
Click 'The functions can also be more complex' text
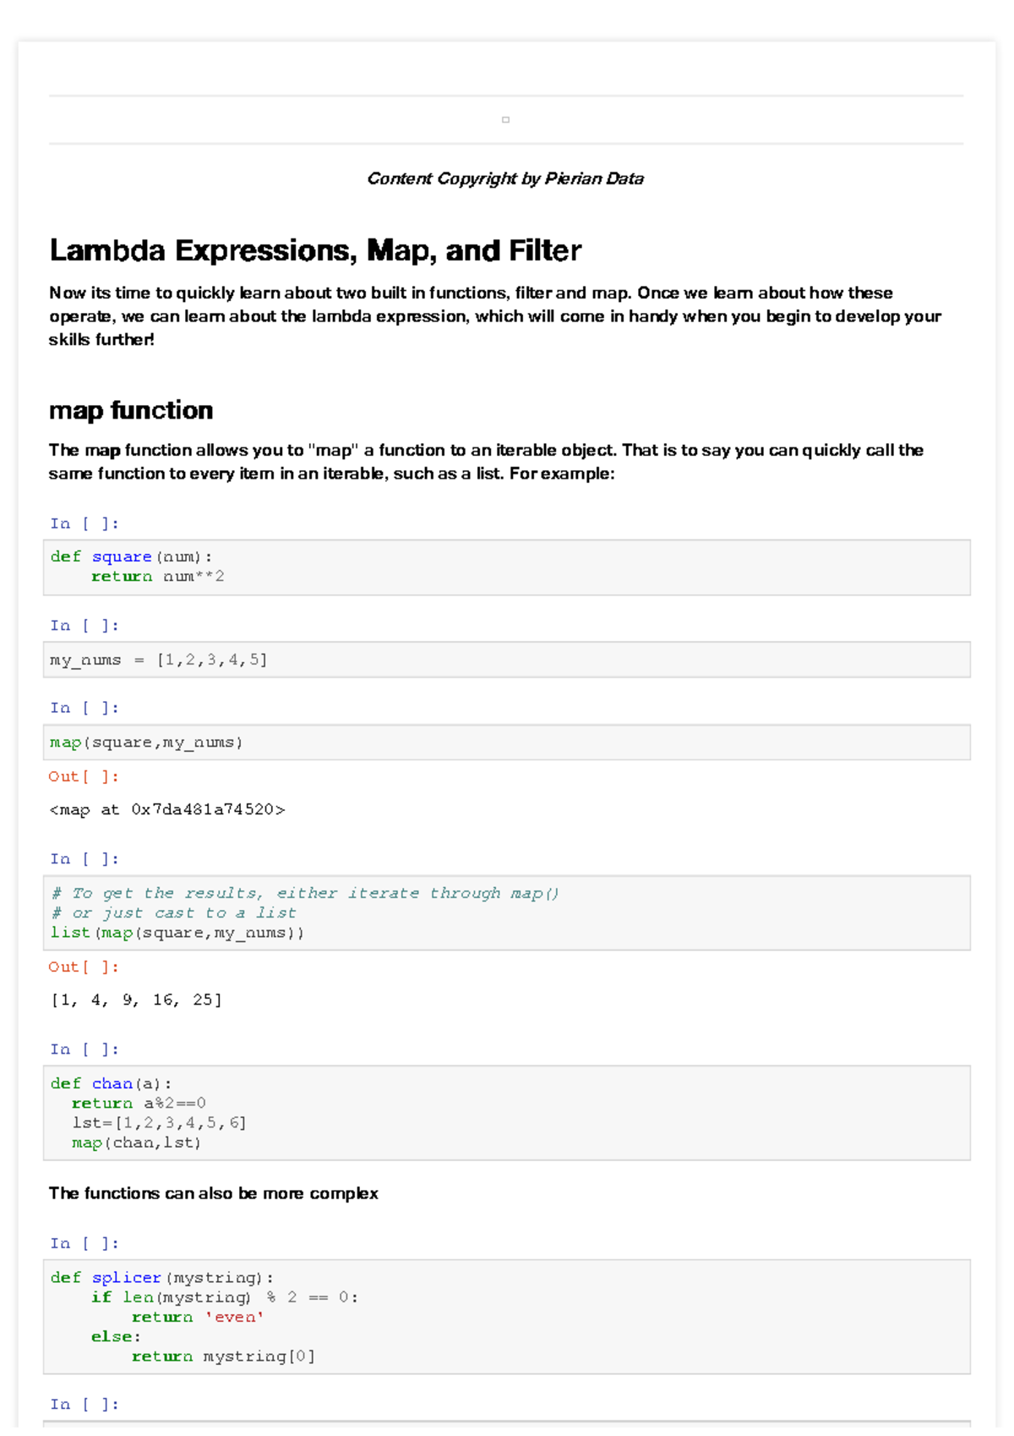[x=213, y=1193]
